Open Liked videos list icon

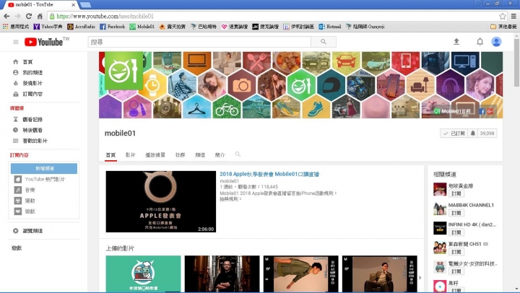click(x=16, y=141)
